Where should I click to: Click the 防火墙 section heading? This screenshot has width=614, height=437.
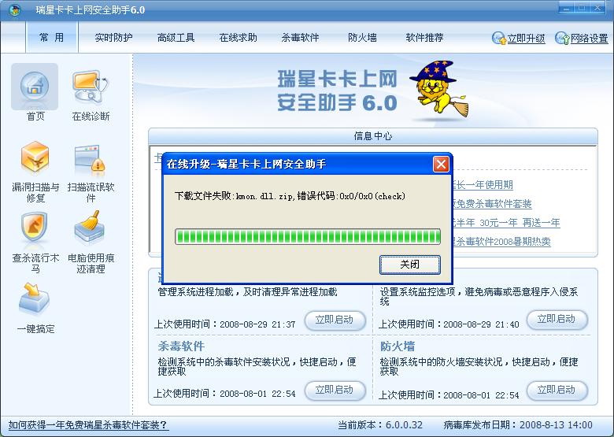click(398, 346)
